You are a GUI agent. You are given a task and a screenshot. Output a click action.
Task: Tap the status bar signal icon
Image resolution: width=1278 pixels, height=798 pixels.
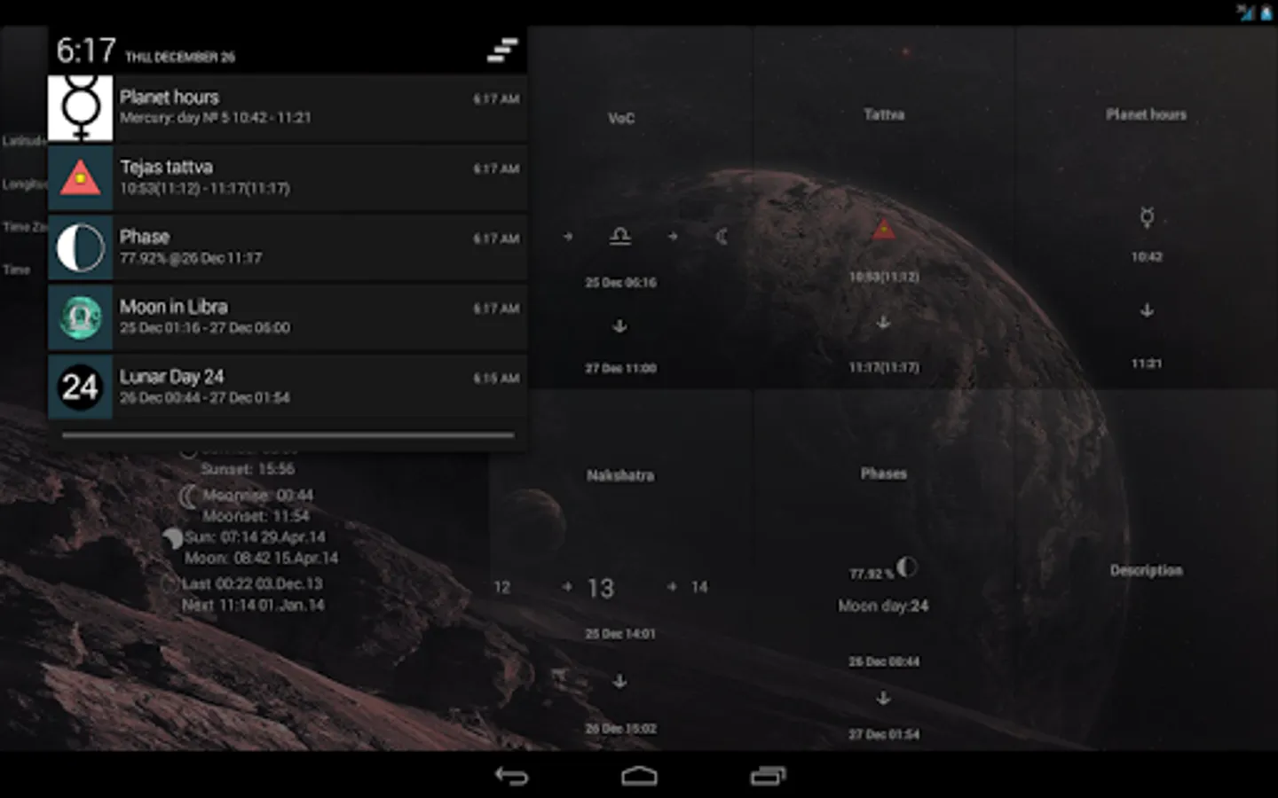coord(1246,12)
